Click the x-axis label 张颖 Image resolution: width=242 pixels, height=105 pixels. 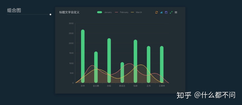pos(135,86)
